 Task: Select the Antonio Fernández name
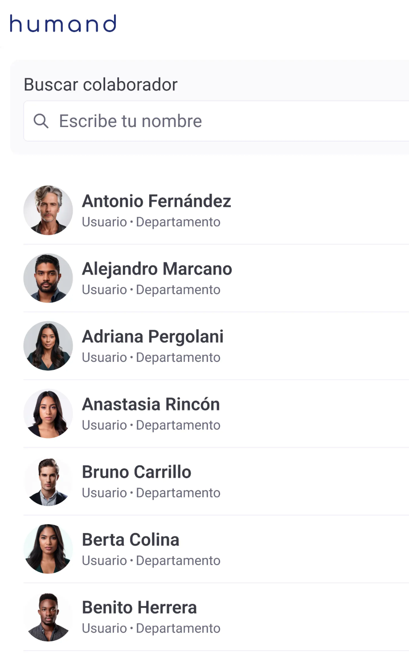click(x=156, y=201)
